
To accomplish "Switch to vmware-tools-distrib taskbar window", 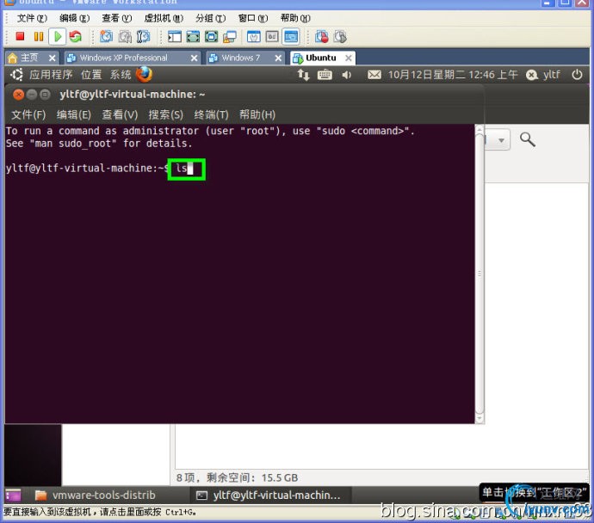I will coord(96,495).
